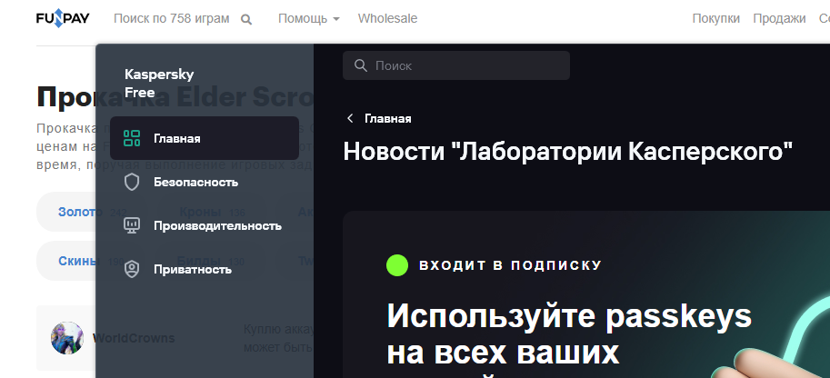Image resolution: width=830 pixels, height=378 pixels.
Task: Click the monitor icon next to Производительность
Action: coord(131,225)
